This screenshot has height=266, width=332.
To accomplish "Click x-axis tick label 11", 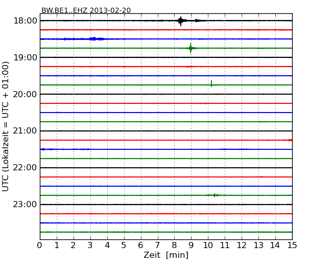I will tap(225, 245).
